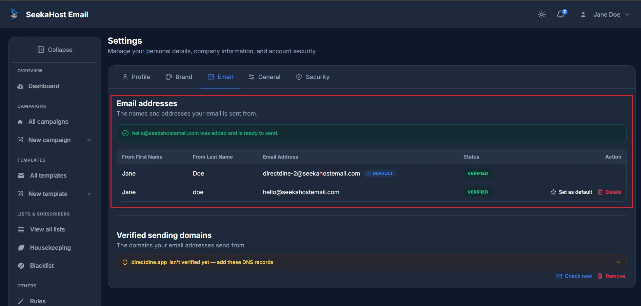Click the Dashboard gauge icon
The image size is (641, 306).
pos(20,86)
